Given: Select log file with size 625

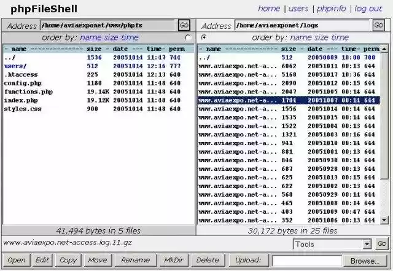Looking at the screenshot, I should [x=289, y=178].
